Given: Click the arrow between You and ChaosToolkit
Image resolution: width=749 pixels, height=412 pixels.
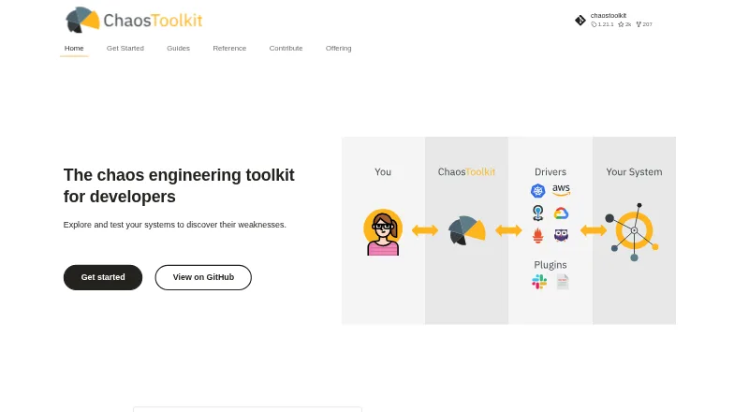Looking at the screenshot, I should [425, 230].
